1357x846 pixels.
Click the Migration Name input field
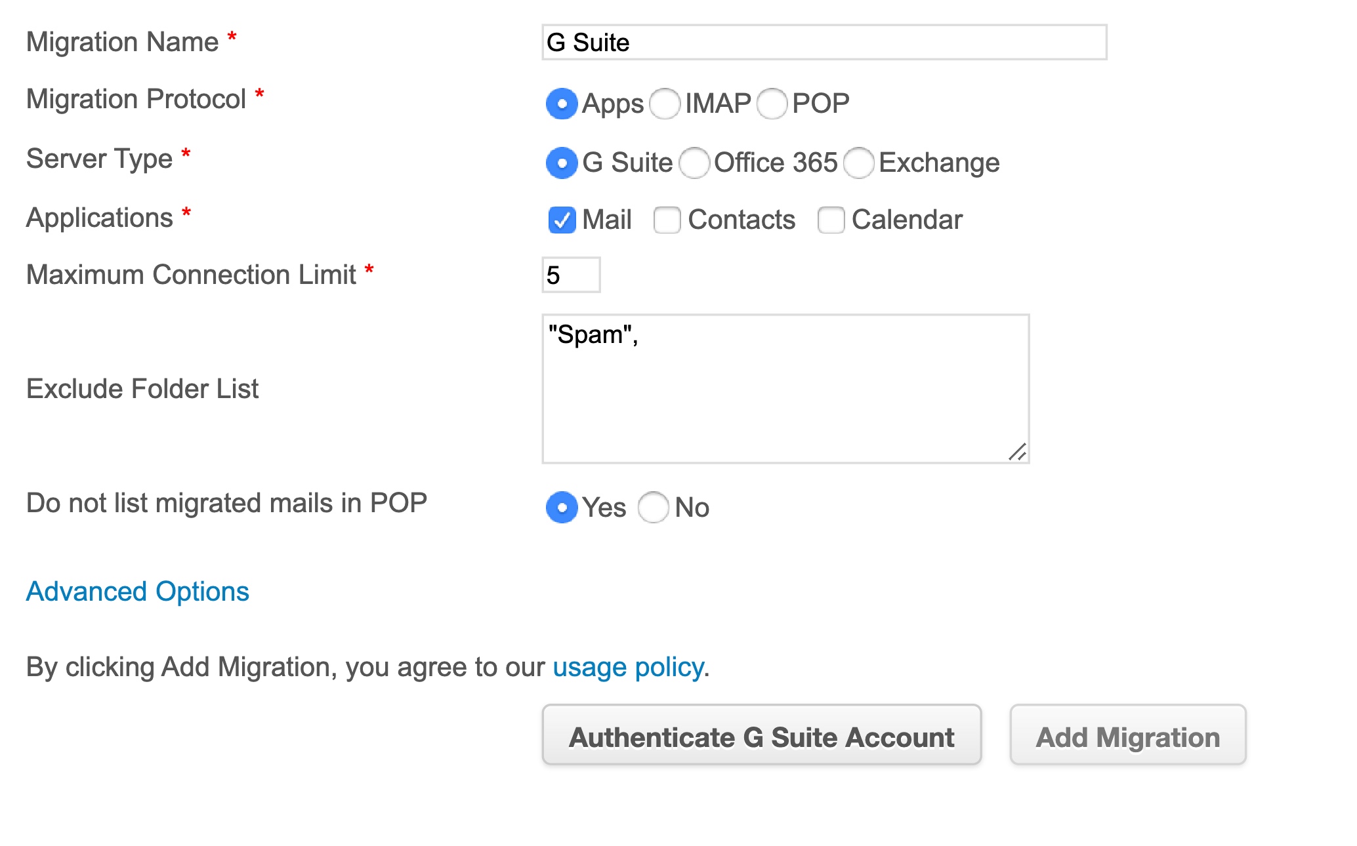pos(824,43)
